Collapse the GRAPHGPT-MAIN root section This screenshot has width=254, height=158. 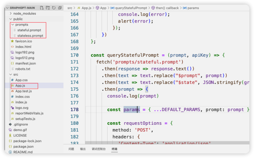tap(20, 8)
